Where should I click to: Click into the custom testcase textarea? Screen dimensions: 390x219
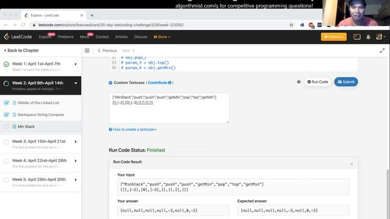click(x=169, y=108)
